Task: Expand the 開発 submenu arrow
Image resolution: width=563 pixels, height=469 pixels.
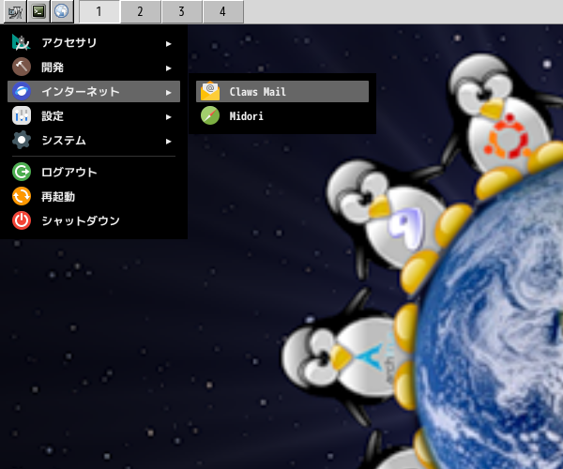Action: tap(168, 68)
